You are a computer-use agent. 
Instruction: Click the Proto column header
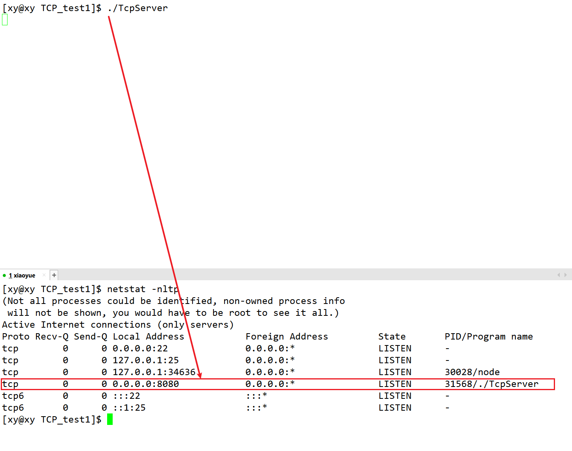click(x=16, y=337)
